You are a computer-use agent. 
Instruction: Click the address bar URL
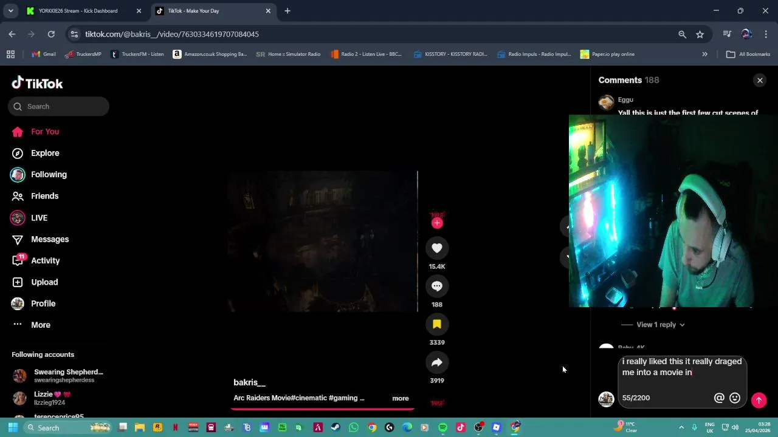coord(172,34)
